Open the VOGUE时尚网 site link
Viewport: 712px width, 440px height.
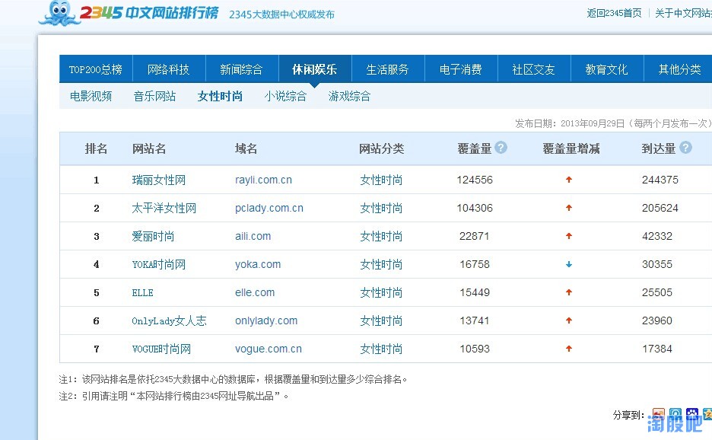(x=161, y=349)
